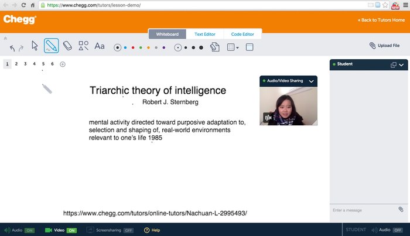
Task: Collapse the toolbar with the up chevron
Action: [x=5, y=39]
